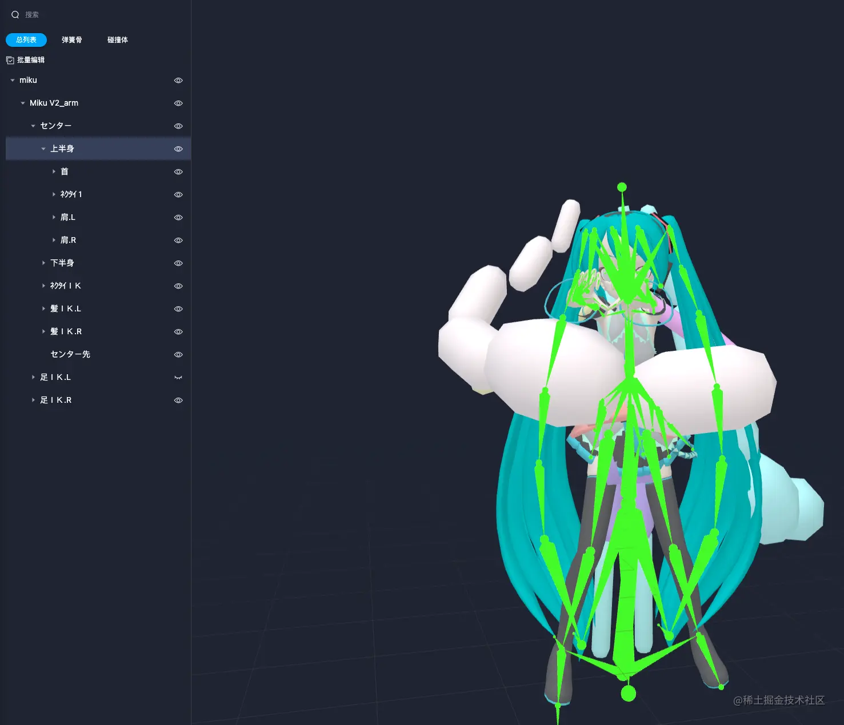Hide the miku root with eye icon
This screenshot has height=725, width=844.
[x=178, y=81]
